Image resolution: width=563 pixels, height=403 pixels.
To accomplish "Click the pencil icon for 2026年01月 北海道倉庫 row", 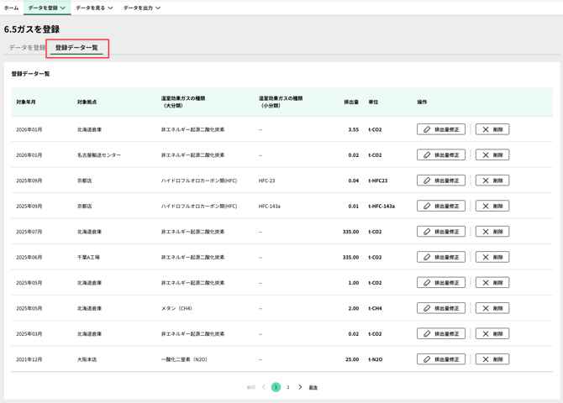I will click(427, 129).
